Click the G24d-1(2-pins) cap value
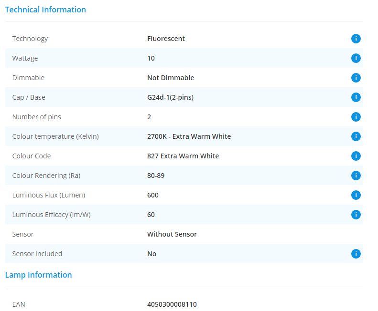This screenshot has width=378, height=311. (x=171, y=97)
